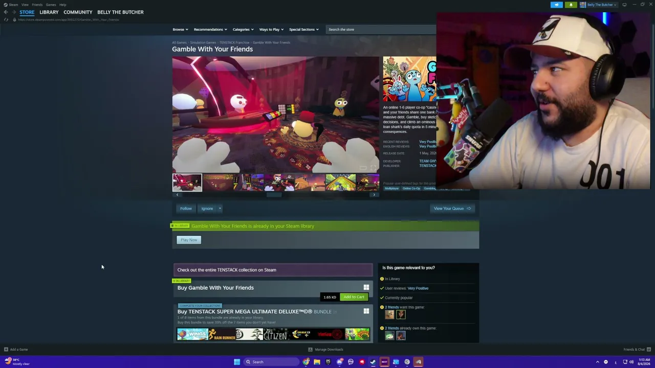Click the weather widget on the taskbar
655x368 pixels.
17,362
